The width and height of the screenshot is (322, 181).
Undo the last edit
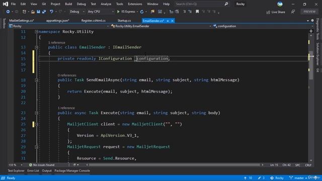coord(51,12)
